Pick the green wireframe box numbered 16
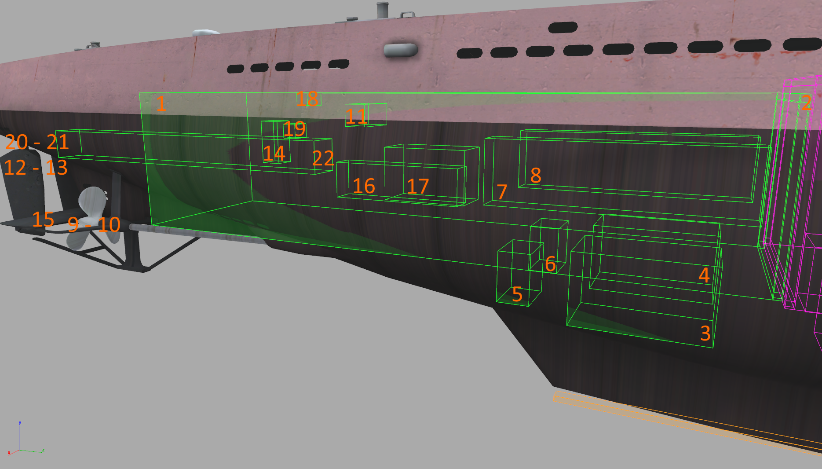This screenshot has height=469, width=822. [401, 183]
